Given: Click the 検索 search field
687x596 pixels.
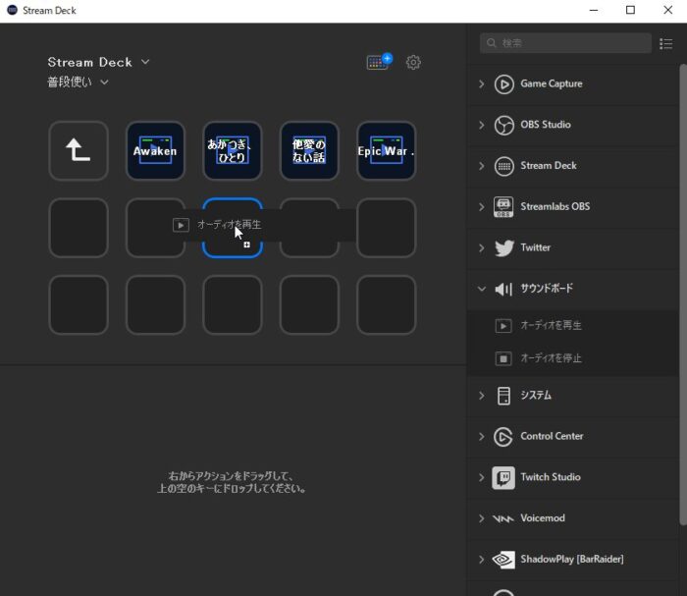Looking at the screenshot, I should [565, 43].
